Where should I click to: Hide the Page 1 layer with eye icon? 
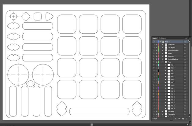(154, 42)
